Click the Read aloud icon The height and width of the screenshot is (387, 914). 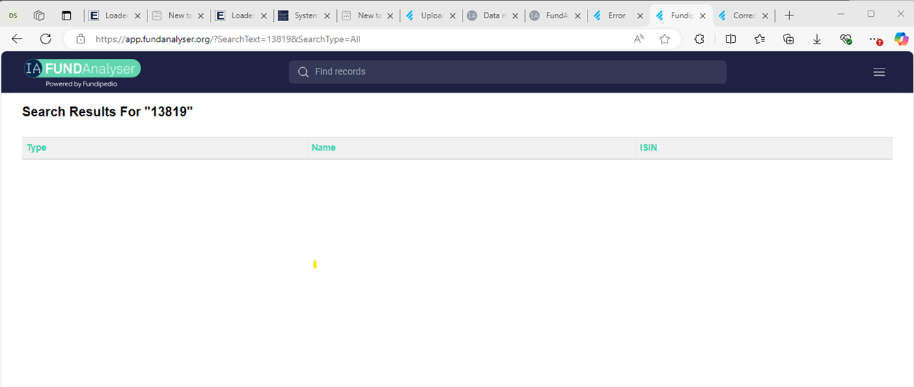(638, 39)
